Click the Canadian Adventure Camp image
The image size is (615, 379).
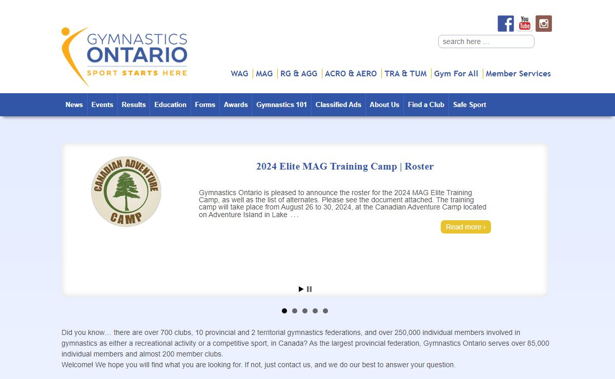126,192
